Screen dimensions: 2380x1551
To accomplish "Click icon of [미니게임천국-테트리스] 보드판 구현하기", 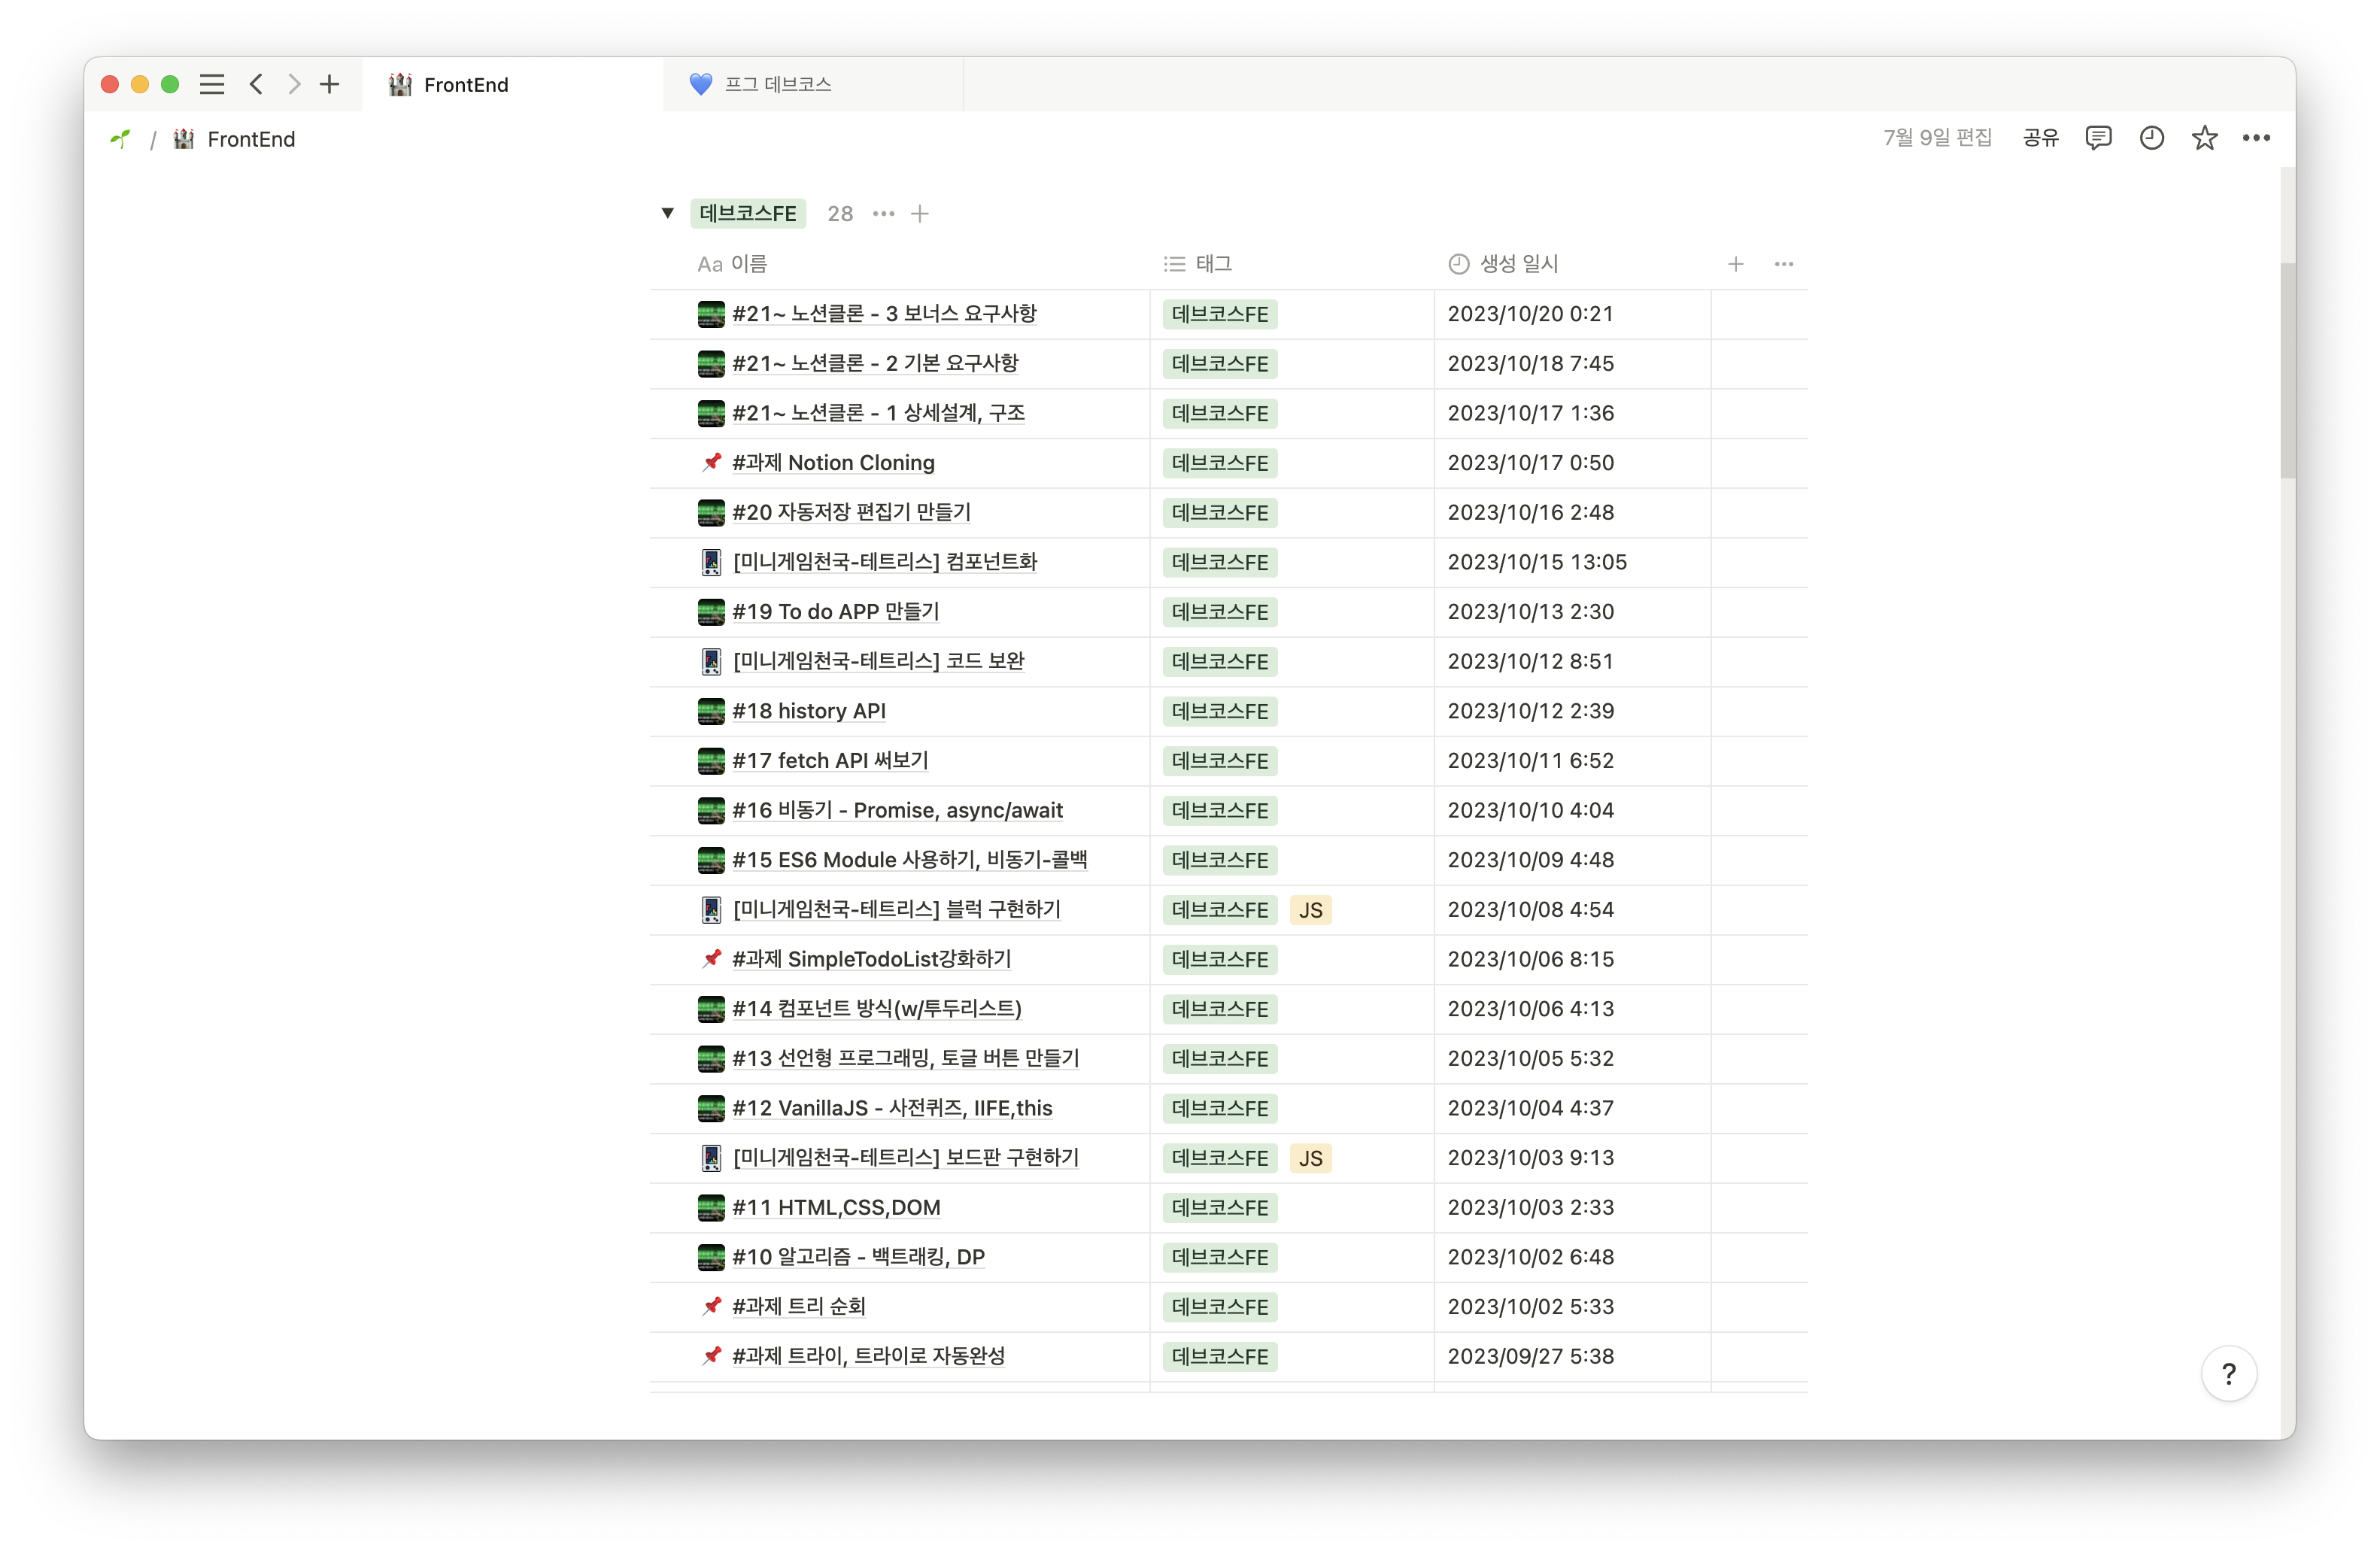I will click(711, 1158).
